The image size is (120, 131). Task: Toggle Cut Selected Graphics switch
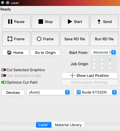coord(4,70)
